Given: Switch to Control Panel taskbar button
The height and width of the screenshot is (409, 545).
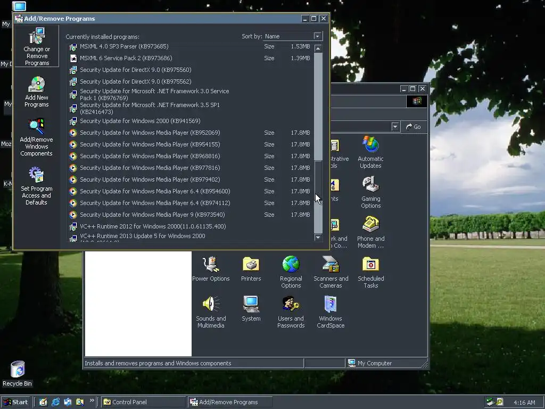Looking at the screenshot, I should 144,402.
